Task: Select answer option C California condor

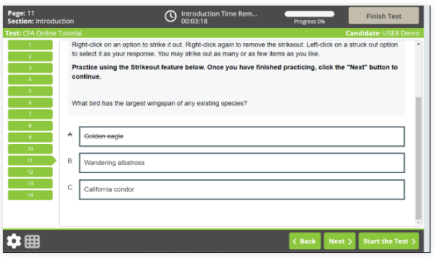Action: [241, 190]
